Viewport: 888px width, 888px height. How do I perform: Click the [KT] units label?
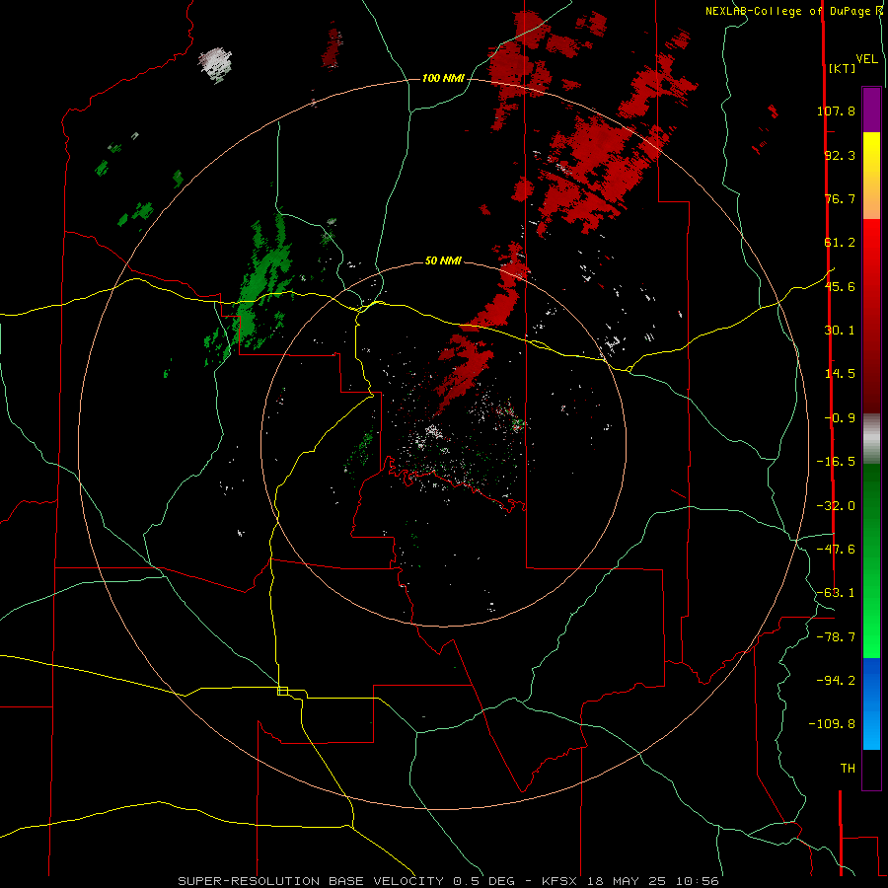point(842,68)
